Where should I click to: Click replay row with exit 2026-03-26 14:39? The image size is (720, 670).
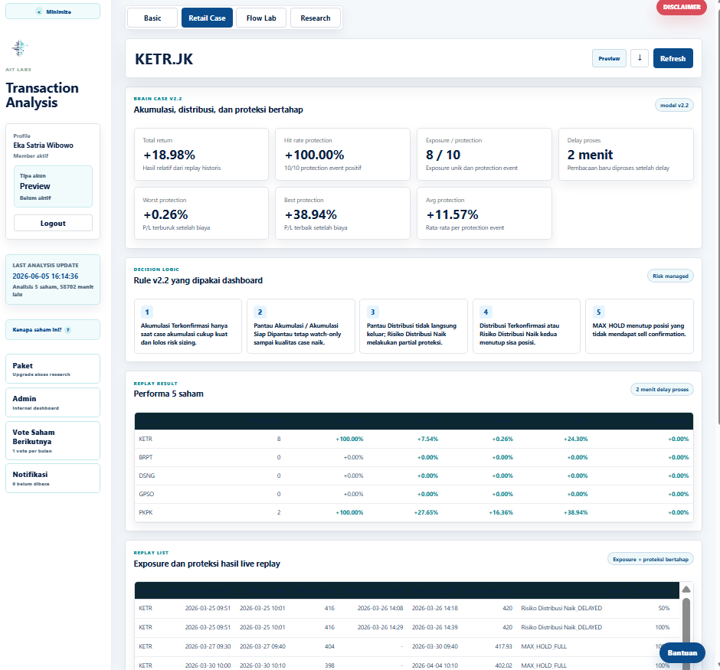[x=407, y=627]
